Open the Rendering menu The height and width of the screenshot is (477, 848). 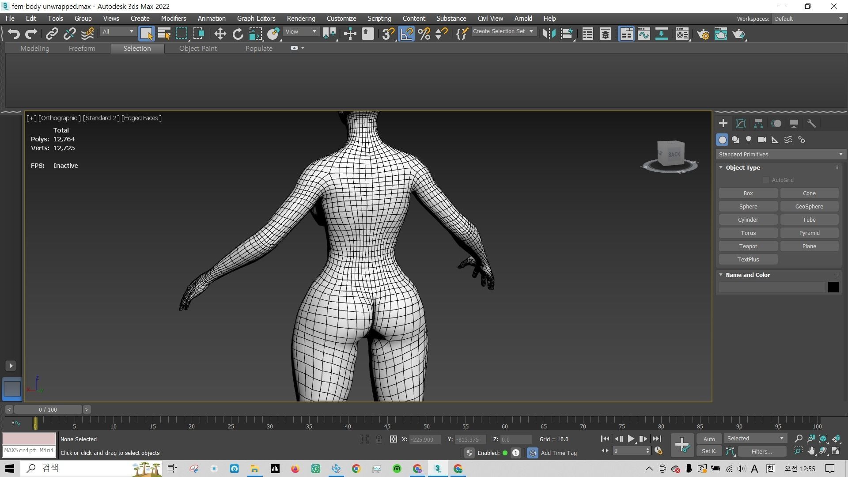301,19
